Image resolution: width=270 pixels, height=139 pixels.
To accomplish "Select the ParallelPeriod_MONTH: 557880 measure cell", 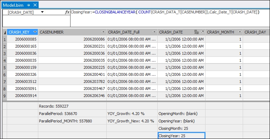I will point(72,121).
